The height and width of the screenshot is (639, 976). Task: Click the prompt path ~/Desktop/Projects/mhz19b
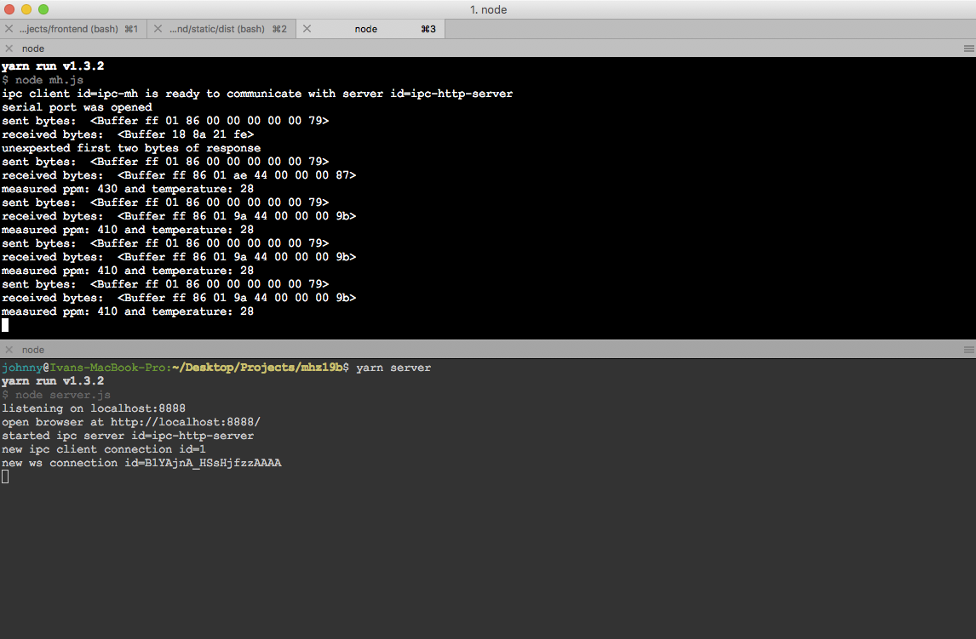[257, 368]
